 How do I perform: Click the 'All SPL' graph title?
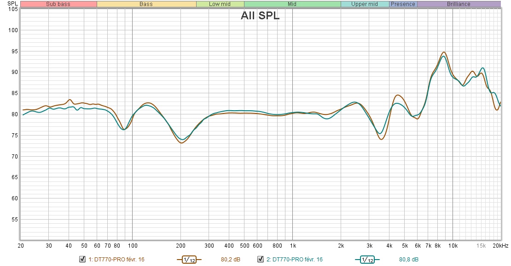click(x=260, y=16)
